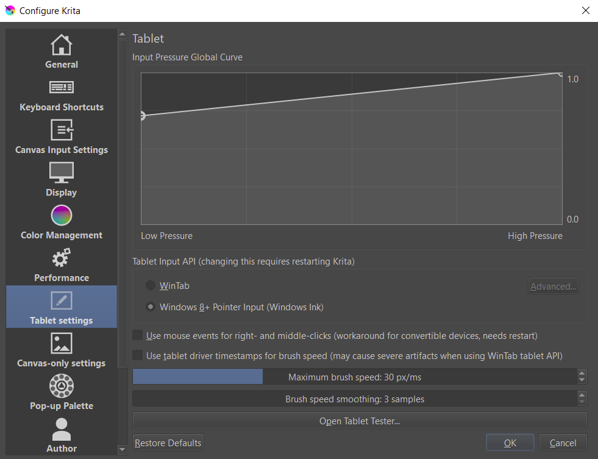Click the Krita logo in title bar
598x459 pixels.
[x=10, y=11]
